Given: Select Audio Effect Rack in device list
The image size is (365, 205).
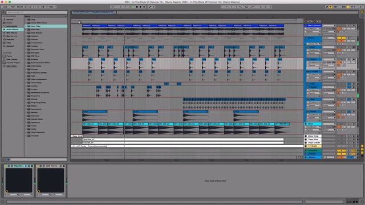Looking at the screenshot, I should click(x=46, y=23).
